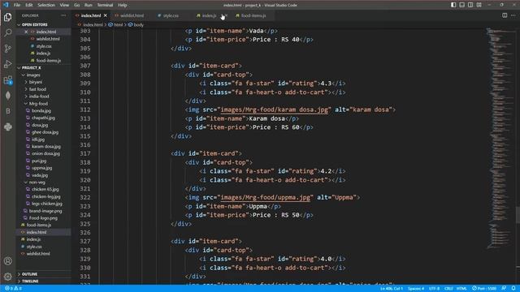Open the Help menu
Screen dimensions: 520x292
click(x=123, y=5)
